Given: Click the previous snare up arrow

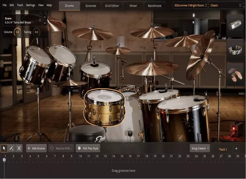Looking at the screenshot, I should coord(45,17).
